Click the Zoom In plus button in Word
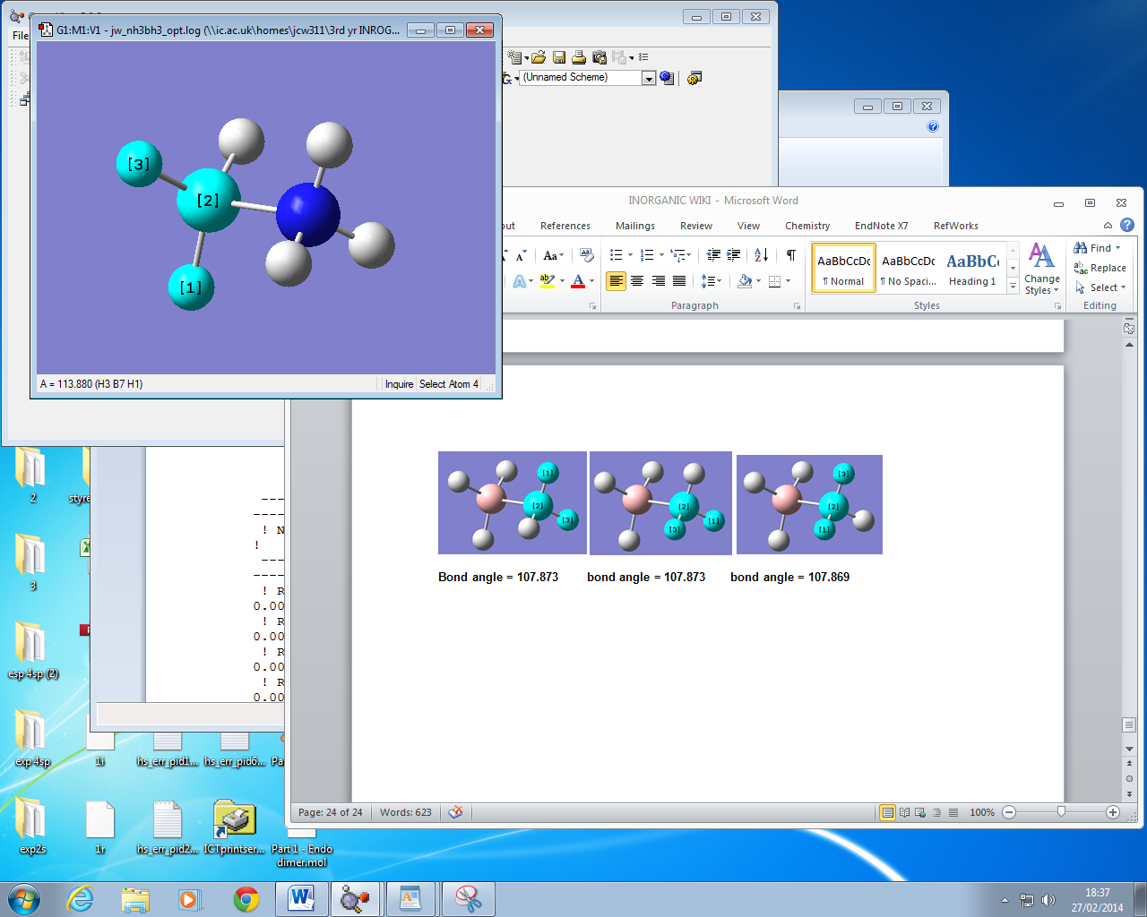Image resolution: width=1147 pixels, height=917 pixels. pos(1113,812)
